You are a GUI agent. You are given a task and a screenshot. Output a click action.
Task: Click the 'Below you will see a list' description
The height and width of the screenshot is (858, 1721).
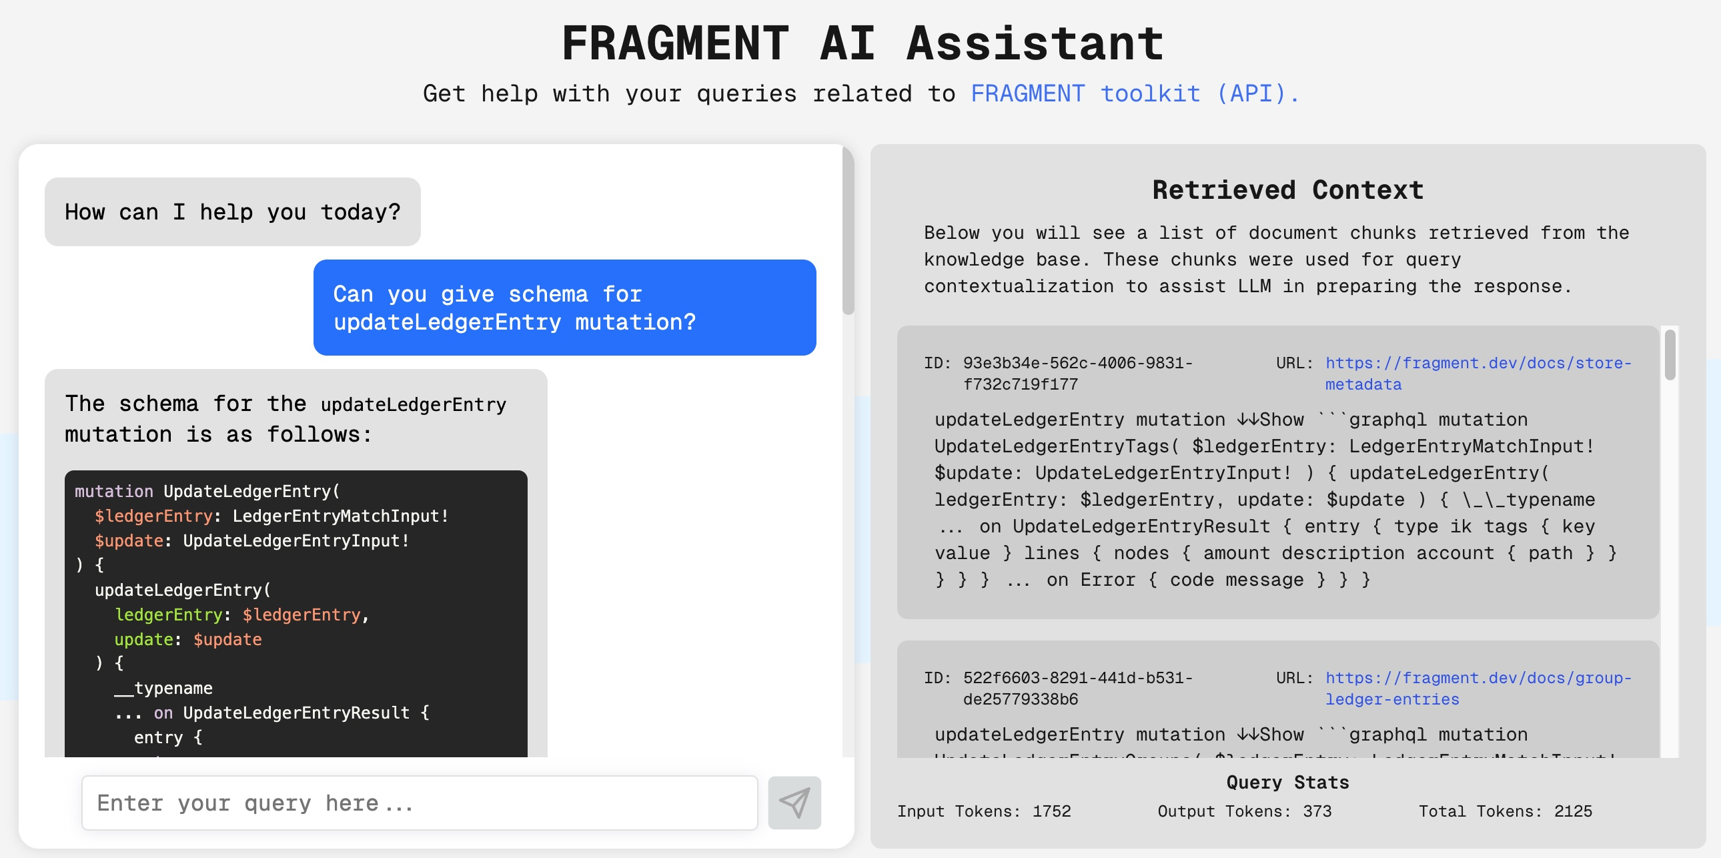pyautogui.click(x=1277, y=260)
